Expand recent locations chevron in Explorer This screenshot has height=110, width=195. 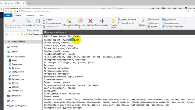15,34
